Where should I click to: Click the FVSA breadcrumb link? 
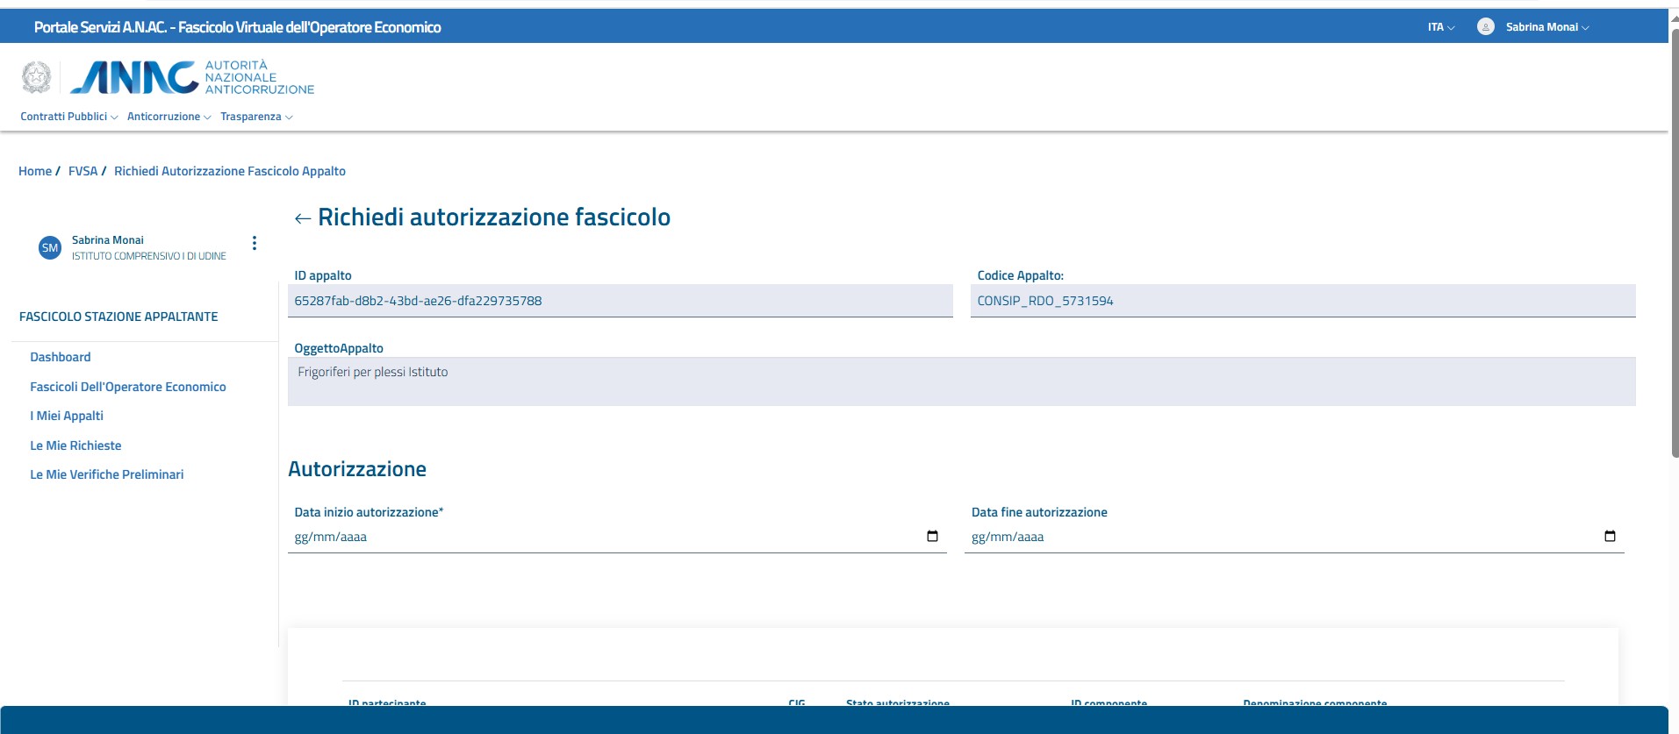pos(83,171)
